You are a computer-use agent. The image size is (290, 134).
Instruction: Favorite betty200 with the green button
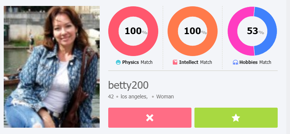click(x=236, y=118)
